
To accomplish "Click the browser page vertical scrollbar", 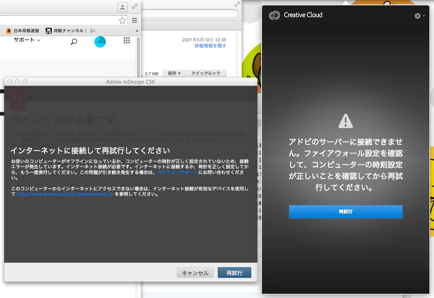I will pos(139,57).
